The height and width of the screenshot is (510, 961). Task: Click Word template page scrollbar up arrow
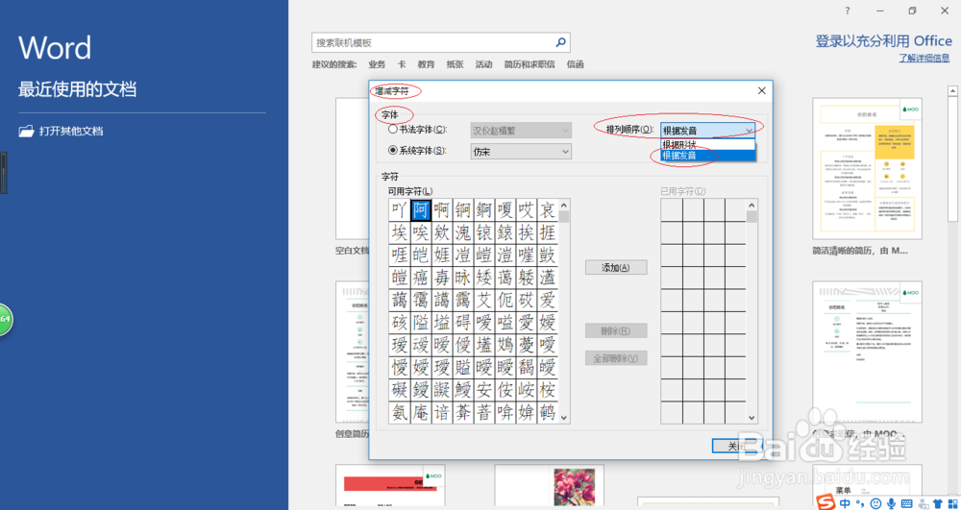click(x=953, y=90)
